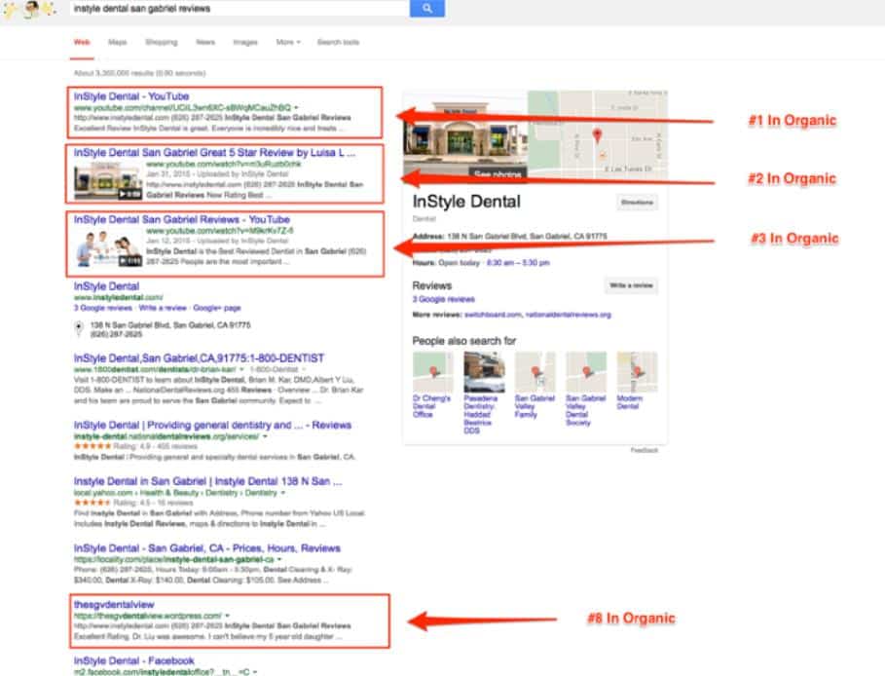The image size is (885, 676).
Task: Click the blue magnifier search button
Action: click(426, 8)
